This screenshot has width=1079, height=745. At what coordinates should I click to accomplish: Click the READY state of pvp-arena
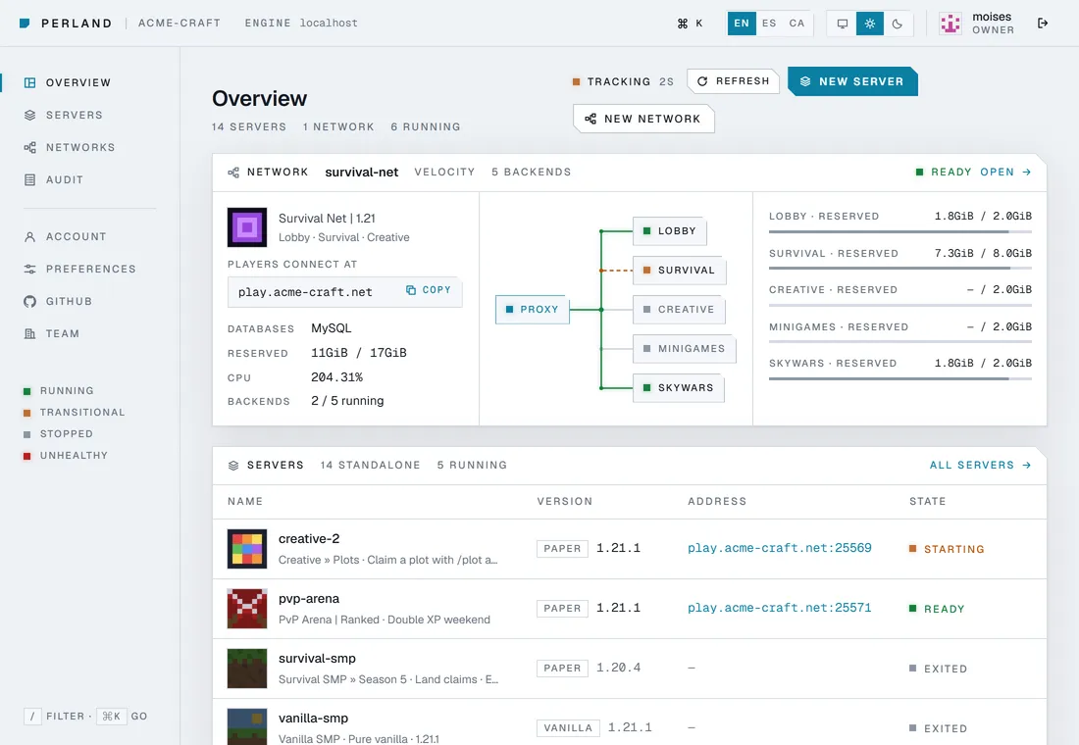(937, 609)
